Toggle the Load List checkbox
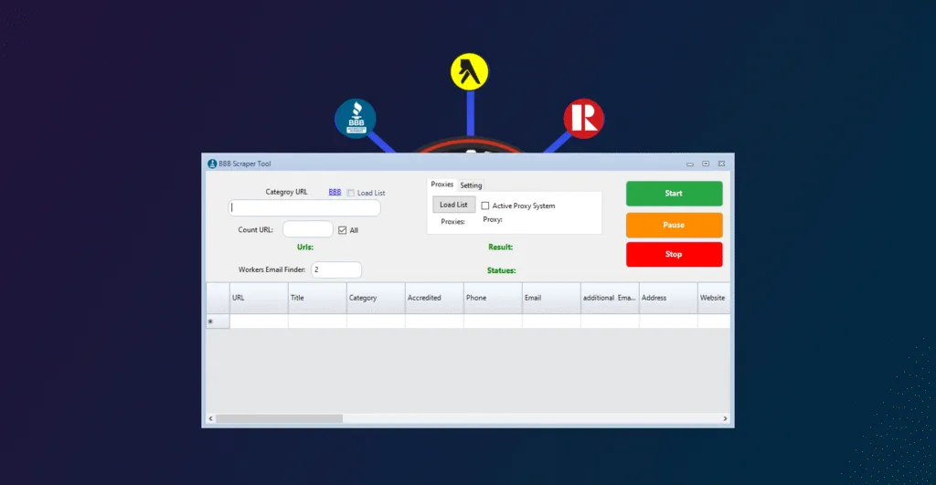This screenshot has height=485, width=936. [351, 193]
